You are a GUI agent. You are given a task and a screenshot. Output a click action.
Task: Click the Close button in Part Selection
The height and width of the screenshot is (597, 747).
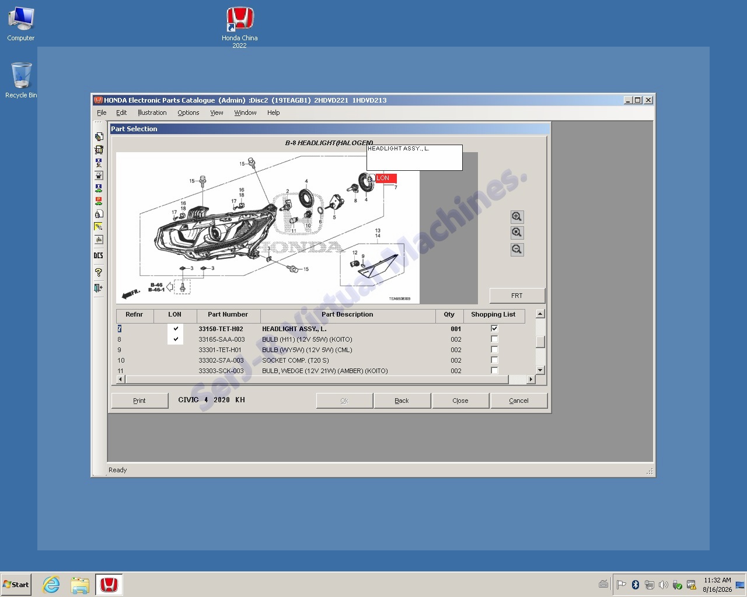(x=460, y=401)
